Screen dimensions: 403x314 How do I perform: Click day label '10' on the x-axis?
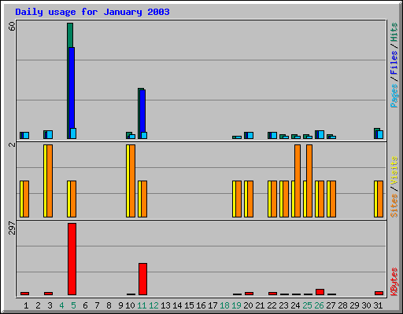tap(130, 305)
